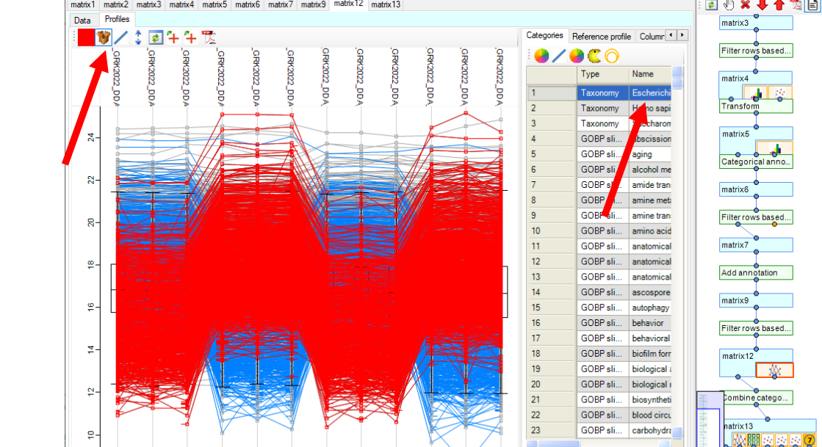Click the workflow overview minimap thumbnail

click(x=710, y=419)
